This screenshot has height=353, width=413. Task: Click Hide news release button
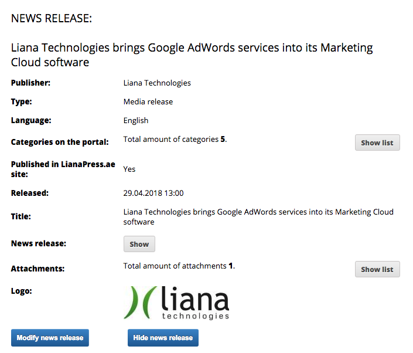pos(163,338)
